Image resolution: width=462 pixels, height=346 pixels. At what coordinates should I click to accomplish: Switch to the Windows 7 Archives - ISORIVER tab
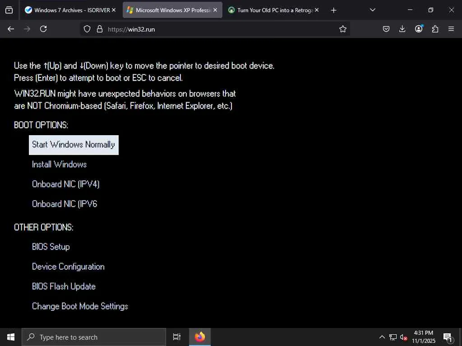click(70, 10)
